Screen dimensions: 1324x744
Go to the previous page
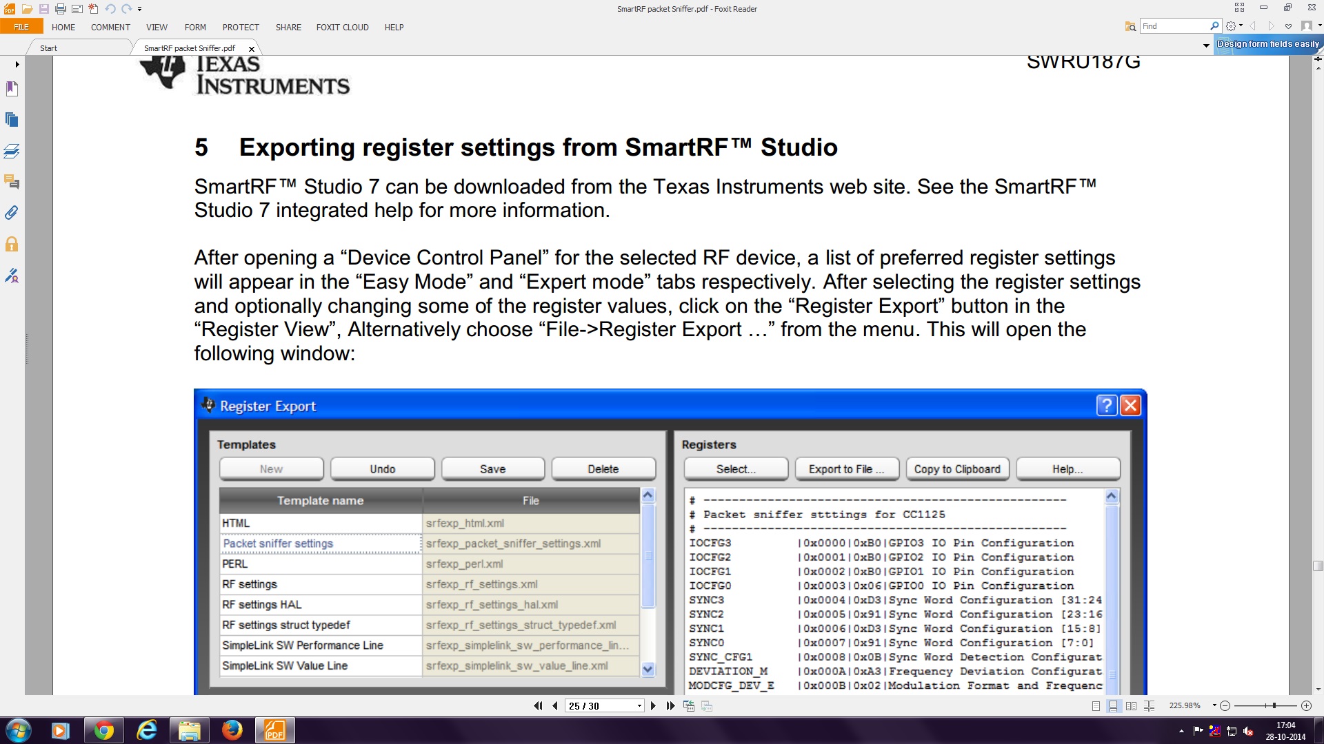(555, 705)
